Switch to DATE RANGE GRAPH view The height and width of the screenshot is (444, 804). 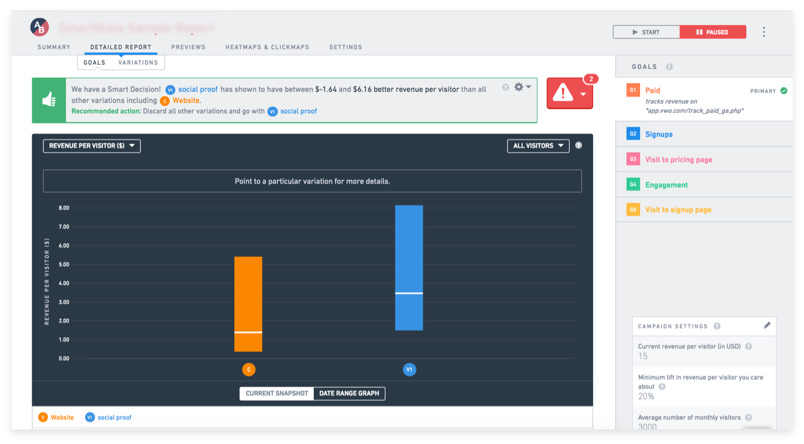pos(348,393)
